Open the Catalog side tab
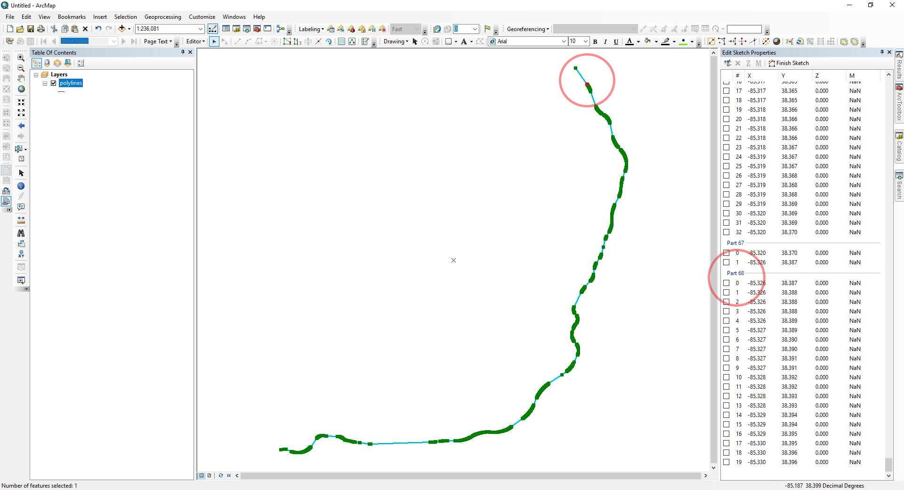 [x=899, y=147]
